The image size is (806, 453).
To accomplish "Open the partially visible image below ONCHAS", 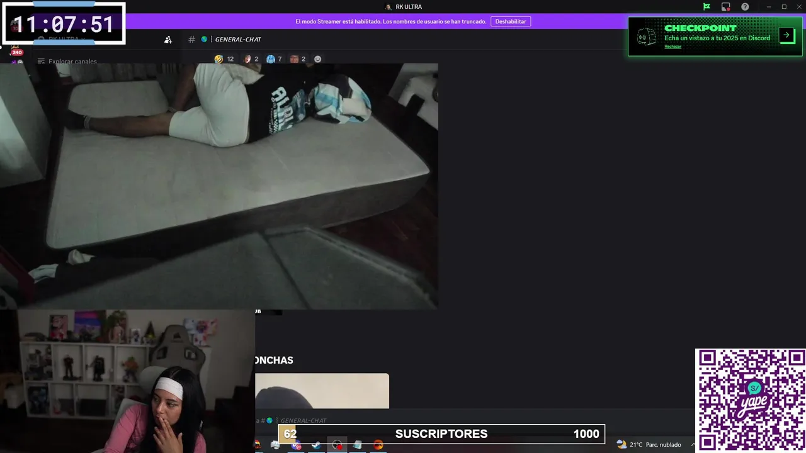I will [x=322, y=391].
